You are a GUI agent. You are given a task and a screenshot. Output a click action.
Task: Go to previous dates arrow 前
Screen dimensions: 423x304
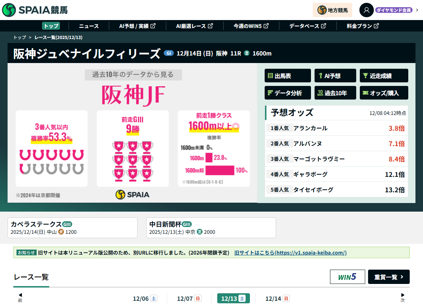click(20, 298)
